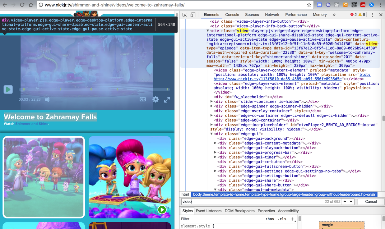The width and height of the screenshot is (385, 229).
Task: Select the edge-gui-playback-button div row
Action: [262, 148]
